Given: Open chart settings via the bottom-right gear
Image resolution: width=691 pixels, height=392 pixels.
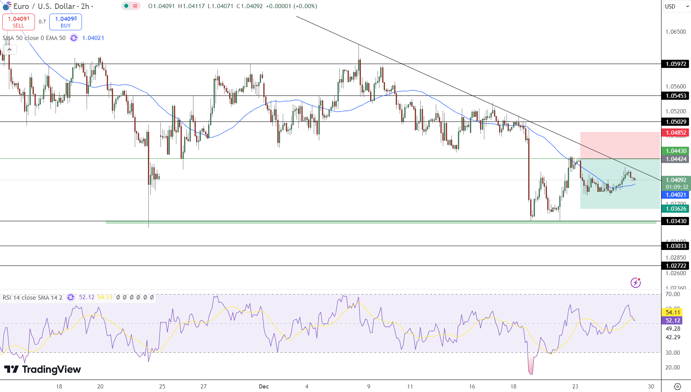Looking at the screenshot, I should (677, 387).
